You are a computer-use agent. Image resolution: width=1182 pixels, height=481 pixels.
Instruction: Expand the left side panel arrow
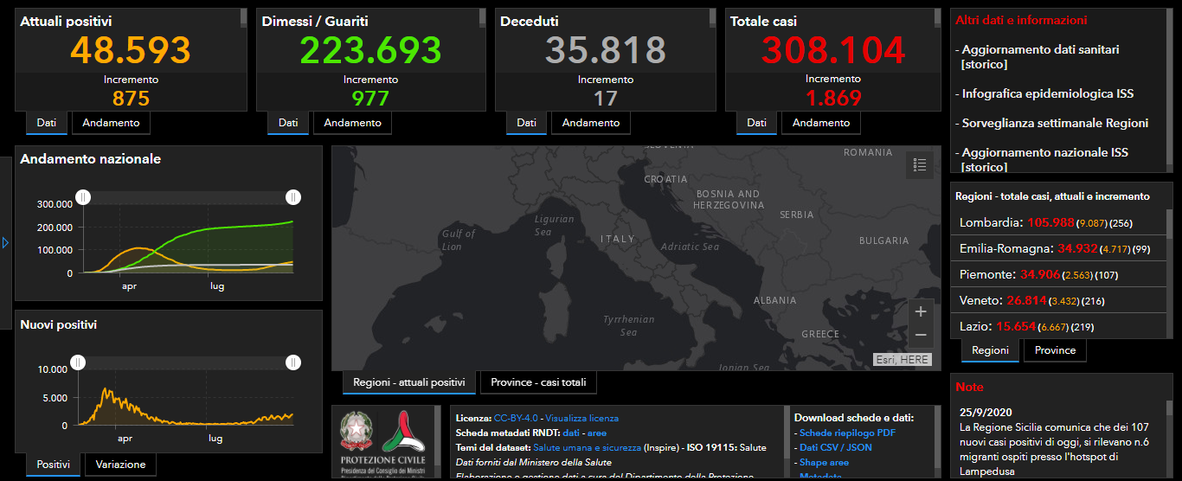click(5, 243)
